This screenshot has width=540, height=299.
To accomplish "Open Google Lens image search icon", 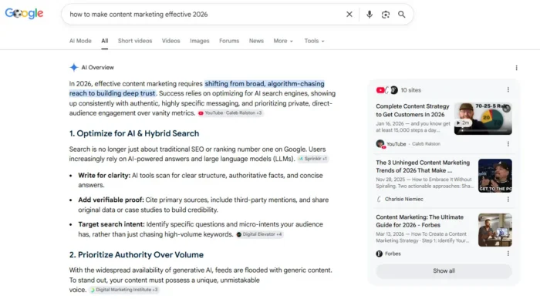I will click(386, 14).
